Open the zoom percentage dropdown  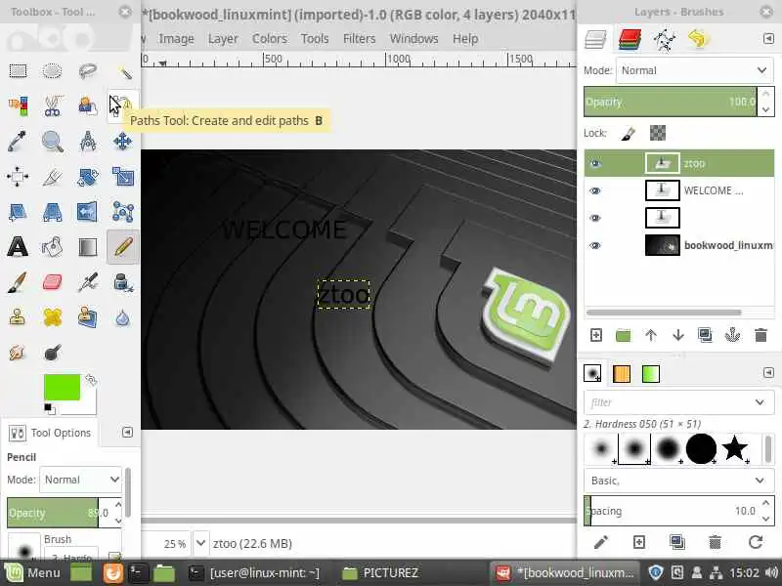[x=200, y=543]
